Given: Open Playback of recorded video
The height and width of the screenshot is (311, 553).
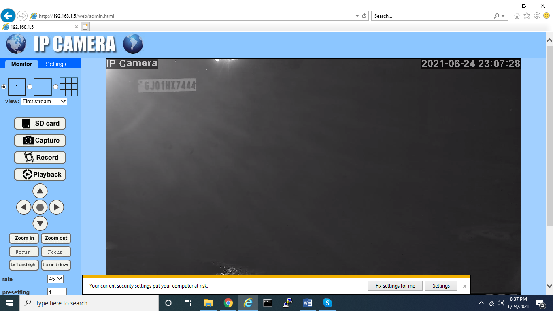Looking at the screenshot, I should 40,175.
